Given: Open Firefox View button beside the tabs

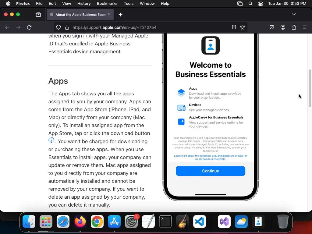Looking at the screenshot, I should (x=38, y=15).
